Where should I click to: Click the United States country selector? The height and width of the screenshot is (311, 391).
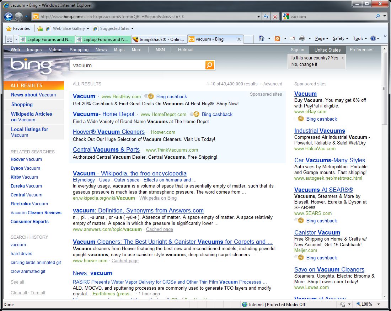tap(327, 50)
